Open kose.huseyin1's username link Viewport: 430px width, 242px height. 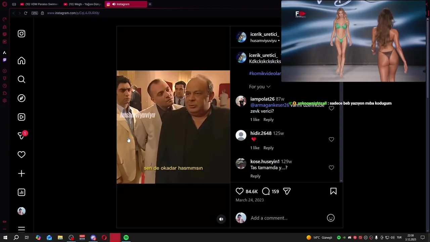[265, 162]
